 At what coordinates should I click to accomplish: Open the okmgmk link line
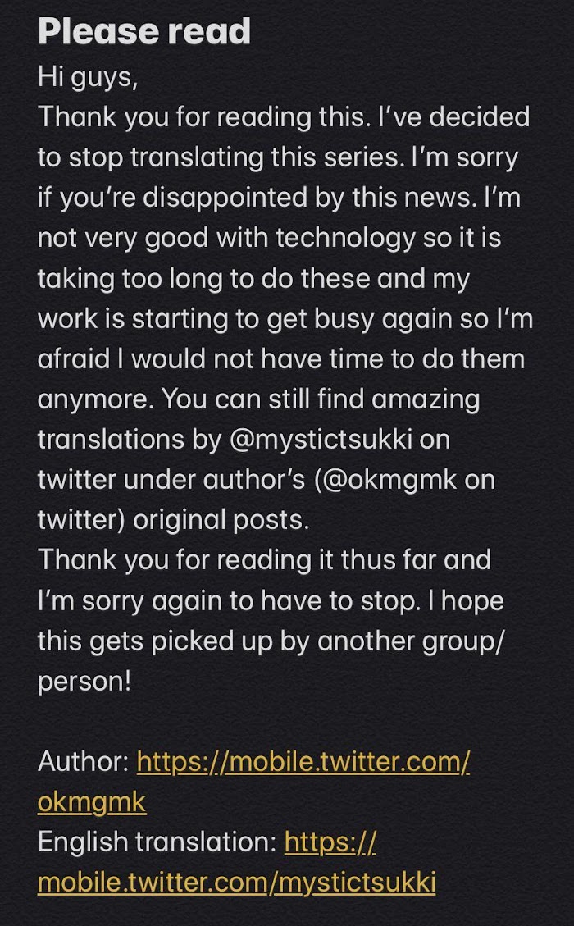(x=92, y=803)
